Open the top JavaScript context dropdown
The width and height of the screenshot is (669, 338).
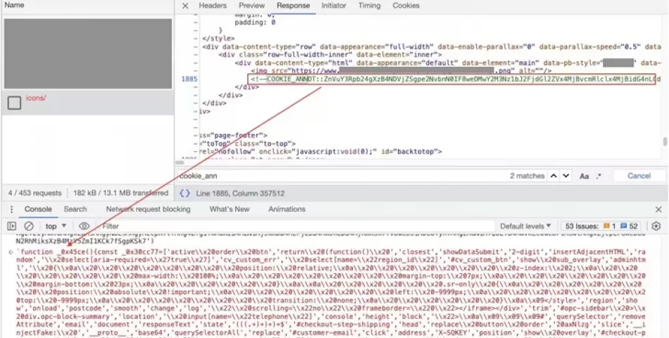[x=56, y=226]
